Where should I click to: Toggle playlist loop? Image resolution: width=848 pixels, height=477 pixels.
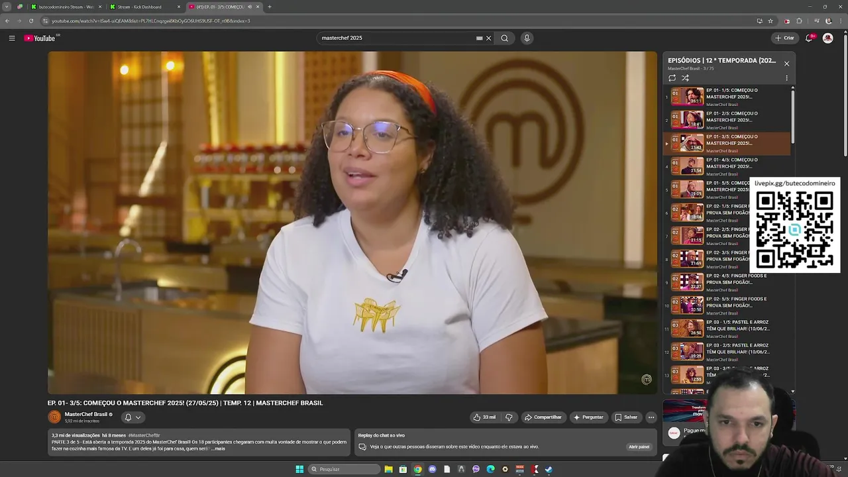(672, 78)
